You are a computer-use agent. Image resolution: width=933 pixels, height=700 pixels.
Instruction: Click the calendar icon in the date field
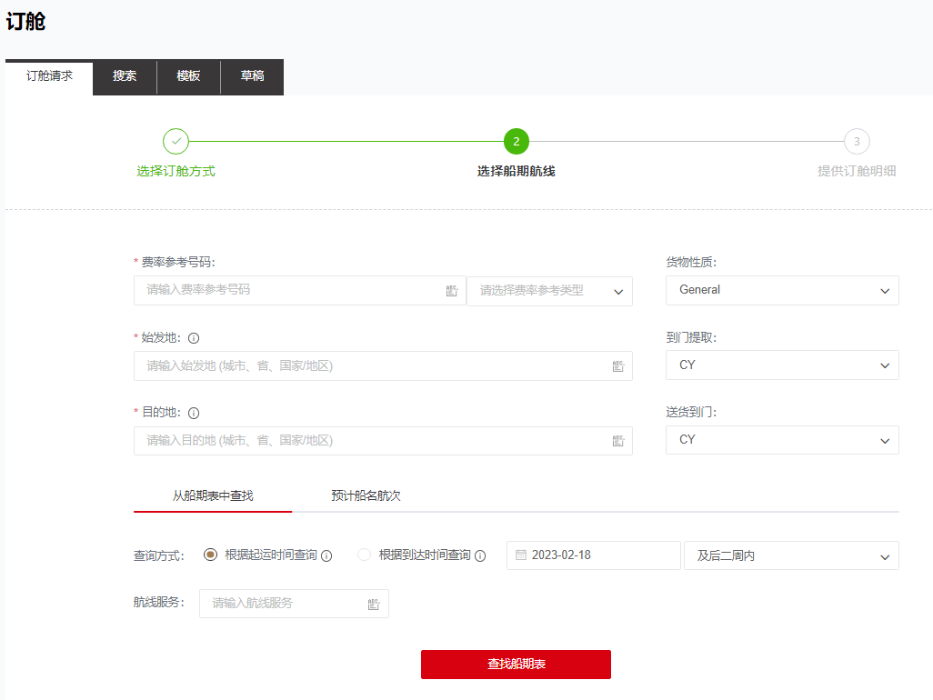[521, 555]
